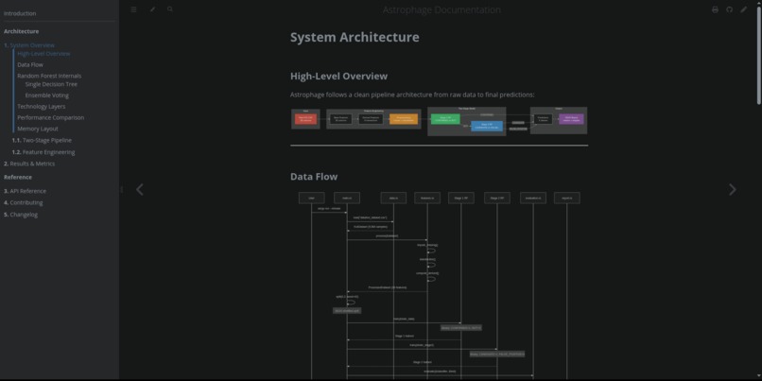Jump to Single Decision Tree section
Screen dimensions: 762x381
tap(51, 84)
